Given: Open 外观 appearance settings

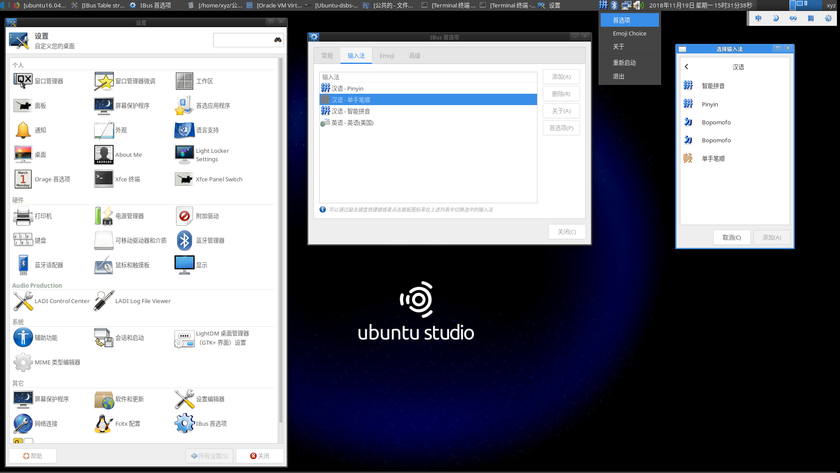Looking at the screenshot, I should [110, 130].
